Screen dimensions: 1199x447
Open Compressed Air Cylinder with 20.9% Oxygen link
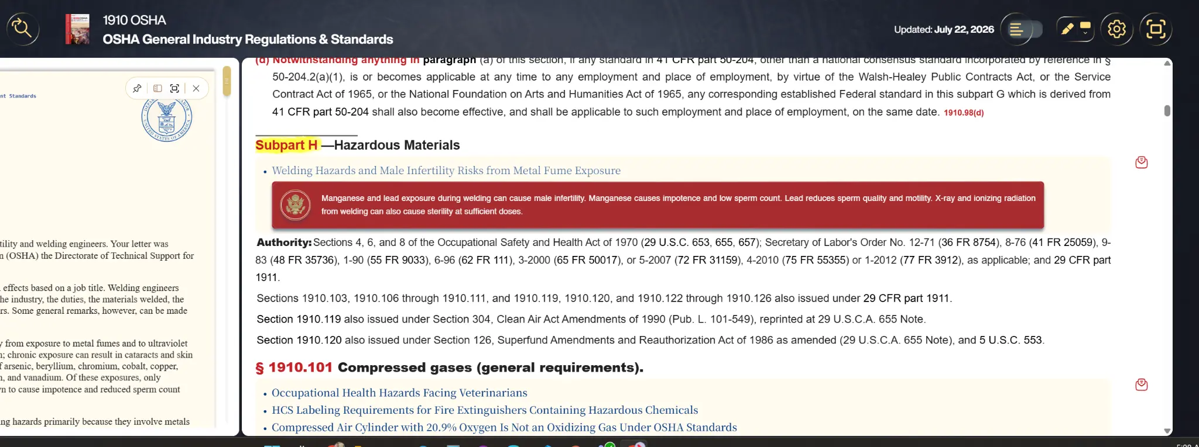coord(504,428)
